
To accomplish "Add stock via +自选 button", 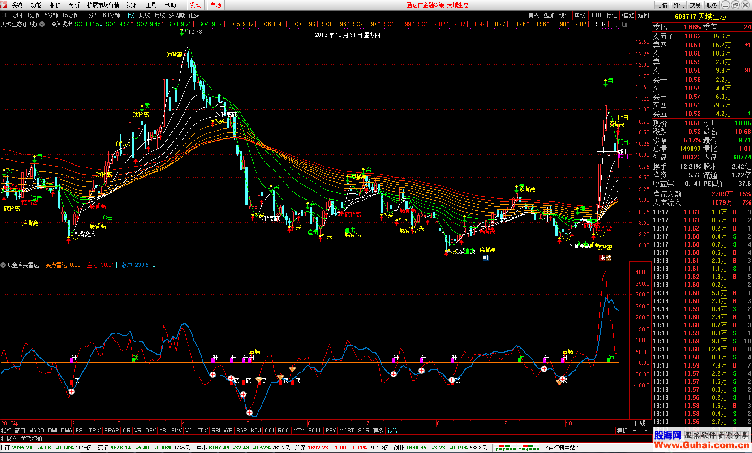I will pos(628,15).
